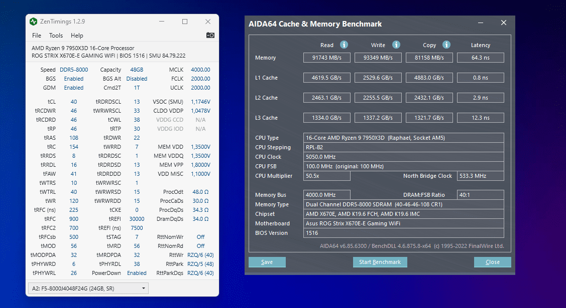Viewport: 566px width, 308px height.
Task: Click the RttPark value RZQ/5 (48)
Action: coord(200,264)
